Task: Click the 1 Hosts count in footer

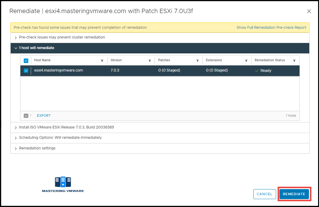Action: point(291,115)
